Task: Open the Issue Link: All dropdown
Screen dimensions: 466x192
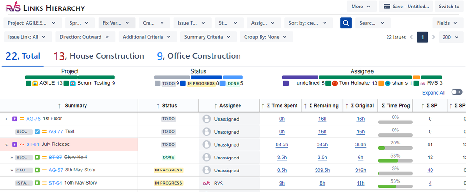Action: point(27,37)
